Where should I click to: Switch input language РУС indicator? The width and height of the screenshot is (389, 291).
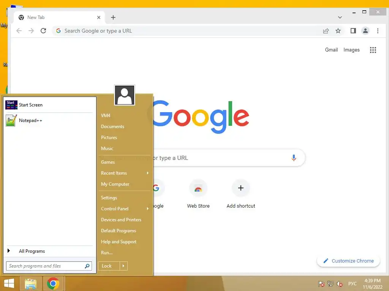[352, 284]
